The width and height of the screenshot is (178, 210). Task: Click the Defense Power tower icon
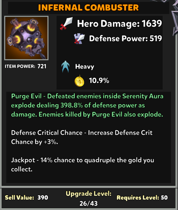click(79, 38)
